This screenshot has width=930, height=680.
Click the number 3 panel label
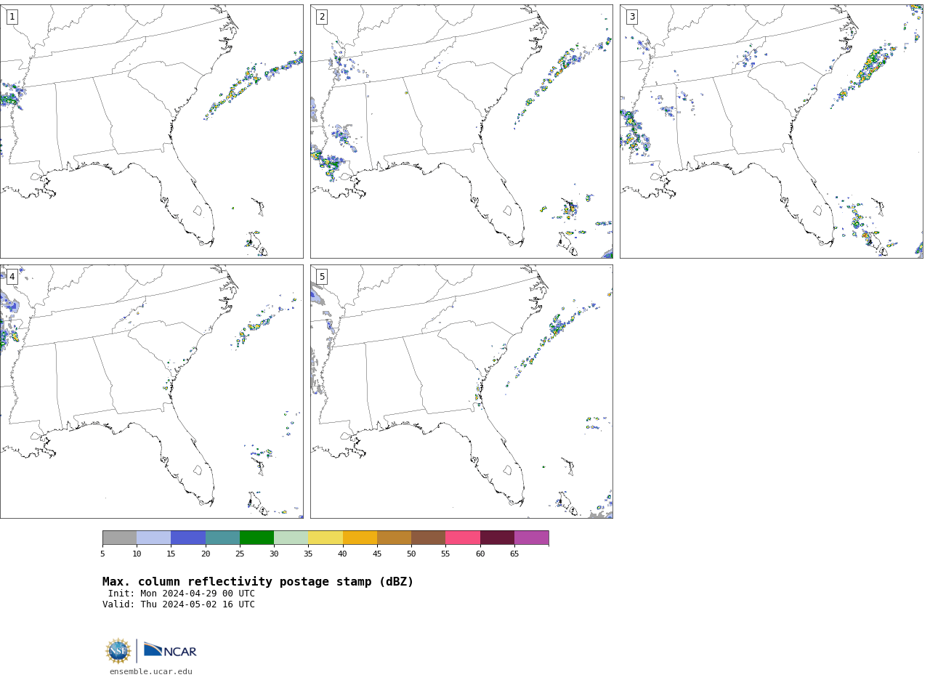[x=632, y=17]
